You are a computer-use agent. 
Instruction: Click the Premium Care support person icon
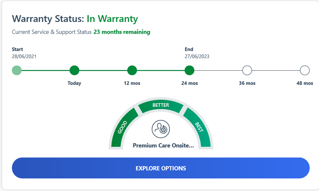161,129
